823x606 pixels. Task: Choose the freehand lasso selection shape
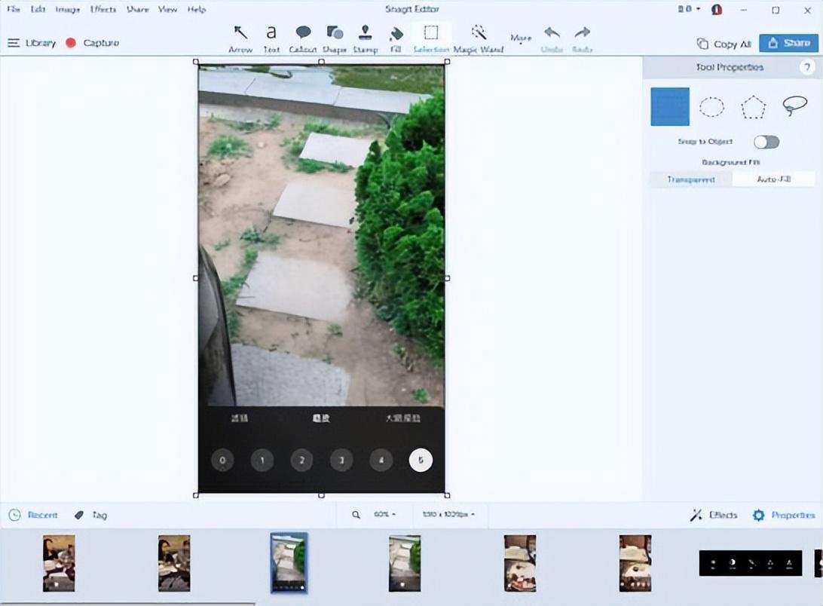794,106
